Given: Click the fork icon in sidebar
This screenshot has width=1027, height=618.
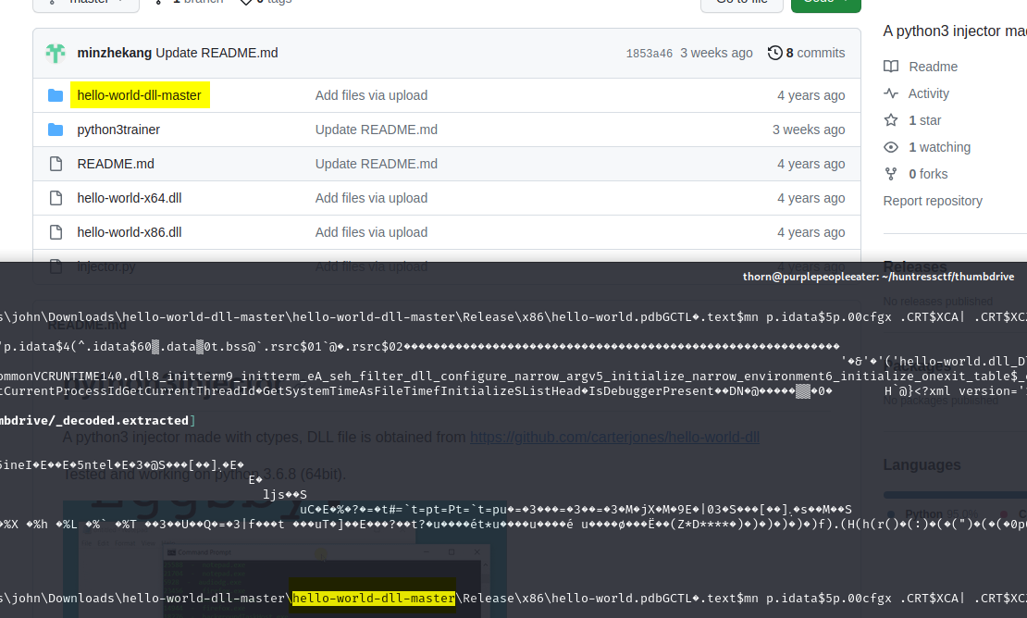Looking at the screenshot, I should click(891, 174).
